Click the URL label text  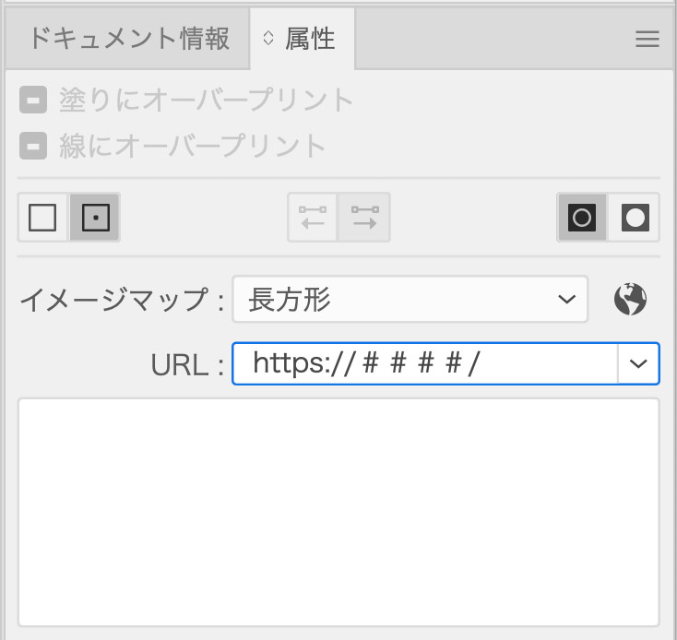point(187,365)
